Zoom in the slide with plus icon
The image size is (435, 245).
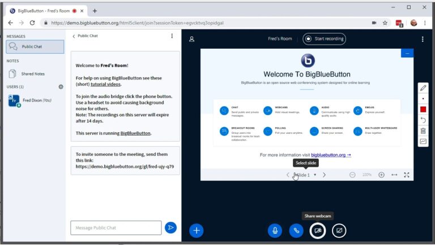point(381,175)
